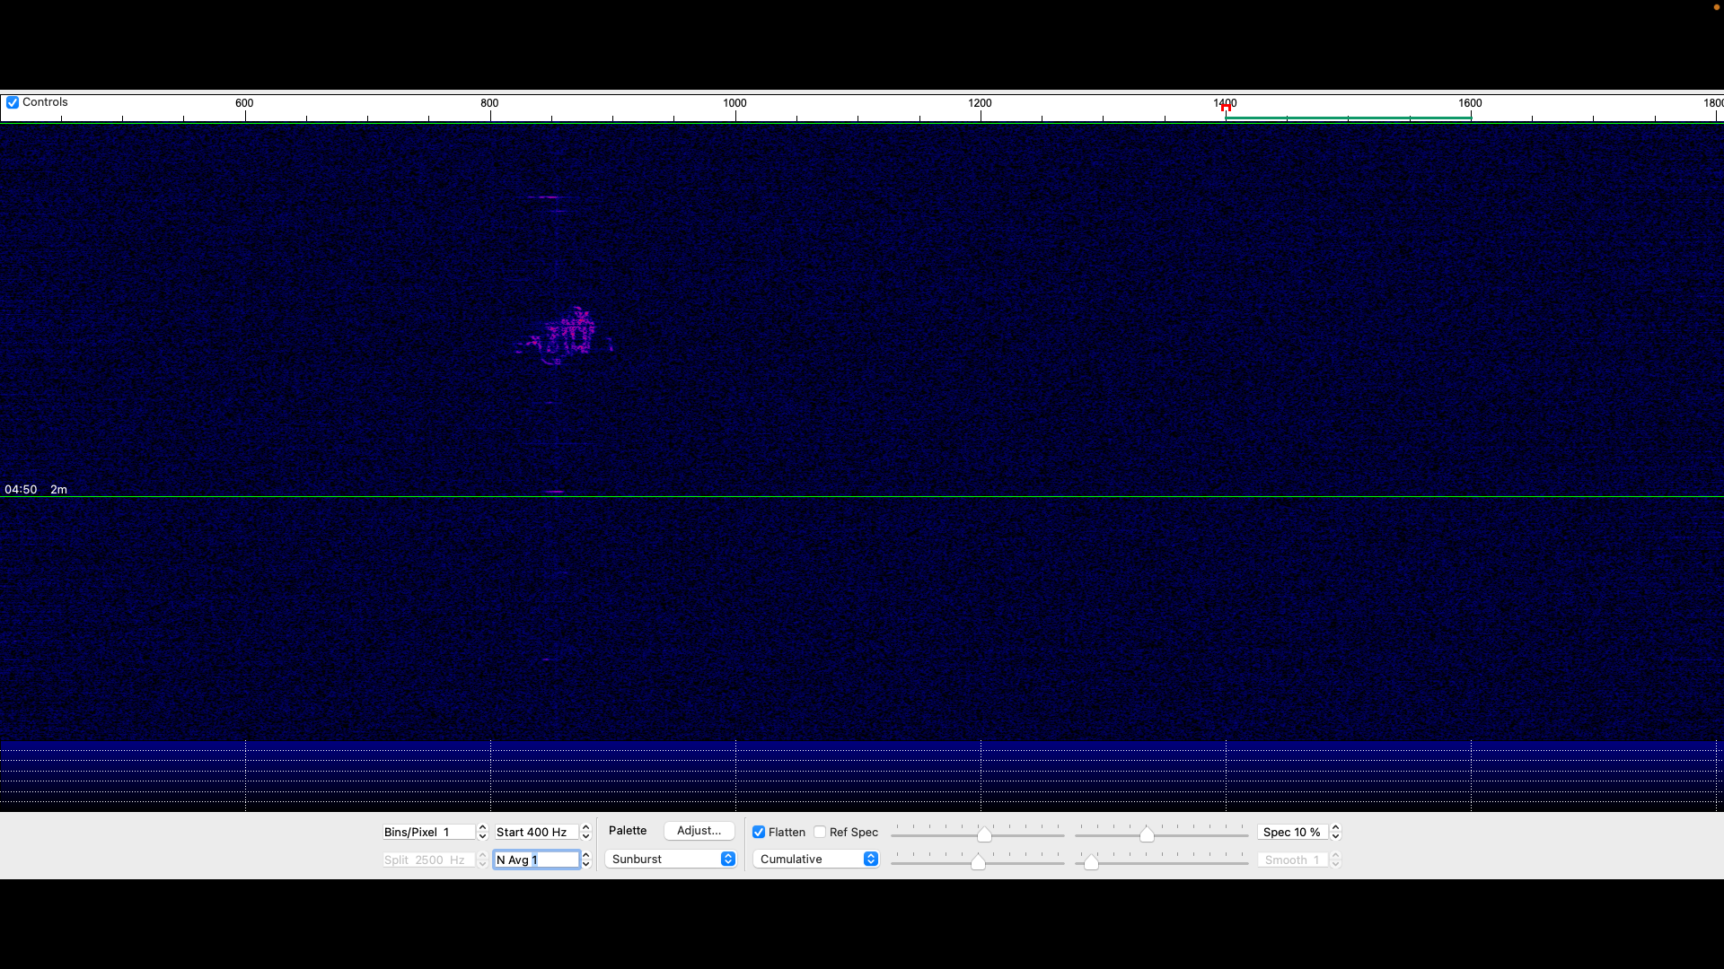Click the upper-right waterfall zero slider handle
This screenshot has width=1724, height=969.
click(1147, 834)
